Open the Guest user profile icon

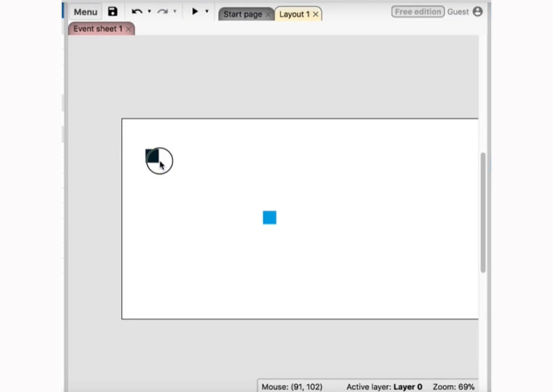(478, 12)
